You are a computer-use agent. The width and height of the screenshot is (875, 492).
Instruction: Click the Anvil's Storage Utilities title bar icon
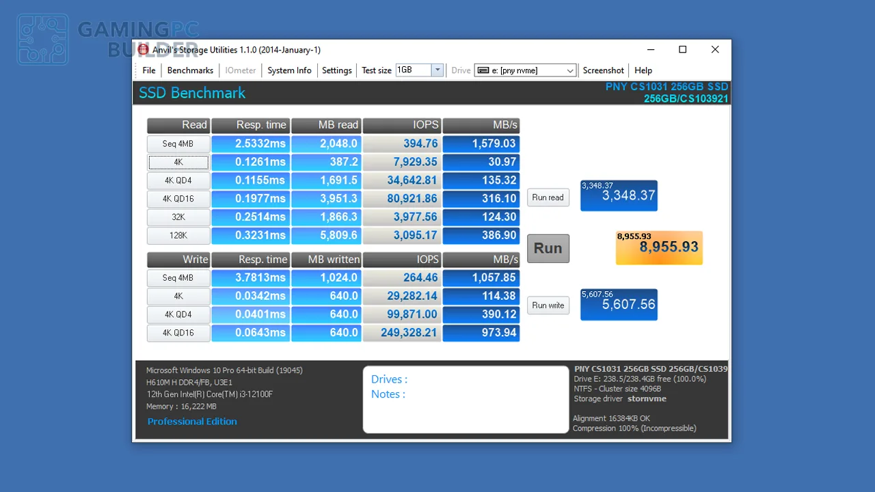click(143, 50)
